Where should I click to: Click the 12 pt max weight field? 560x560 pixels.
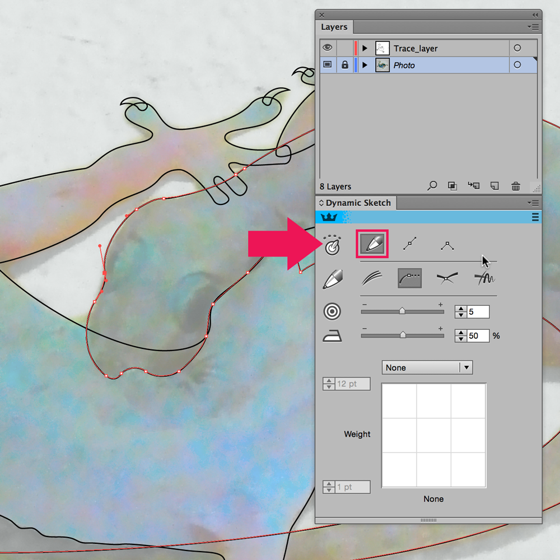352,384
